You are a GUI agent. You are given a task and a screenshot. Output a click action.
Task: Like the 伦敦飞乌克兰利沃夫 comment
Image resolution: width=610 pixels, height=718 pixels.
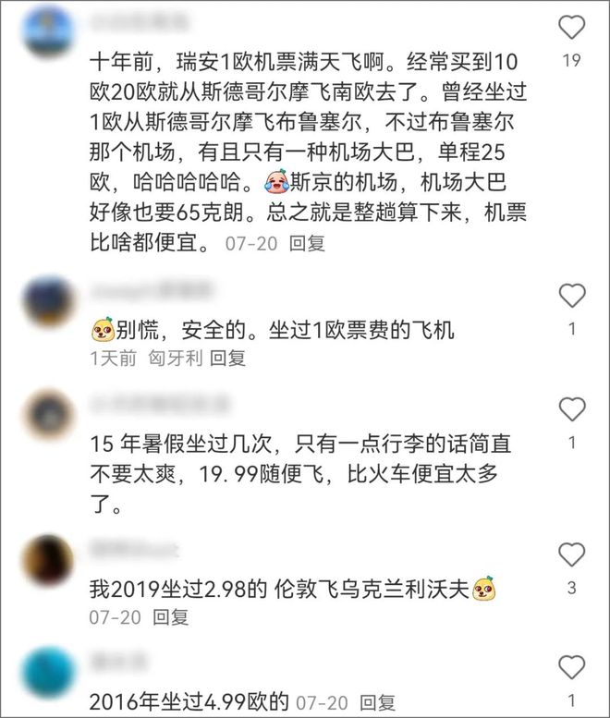click(572, 554)
